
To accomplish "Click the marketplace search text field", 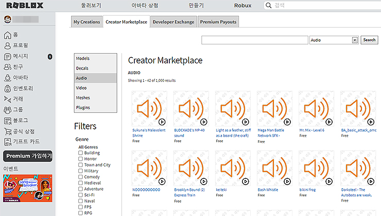I will tap(255, 40).
